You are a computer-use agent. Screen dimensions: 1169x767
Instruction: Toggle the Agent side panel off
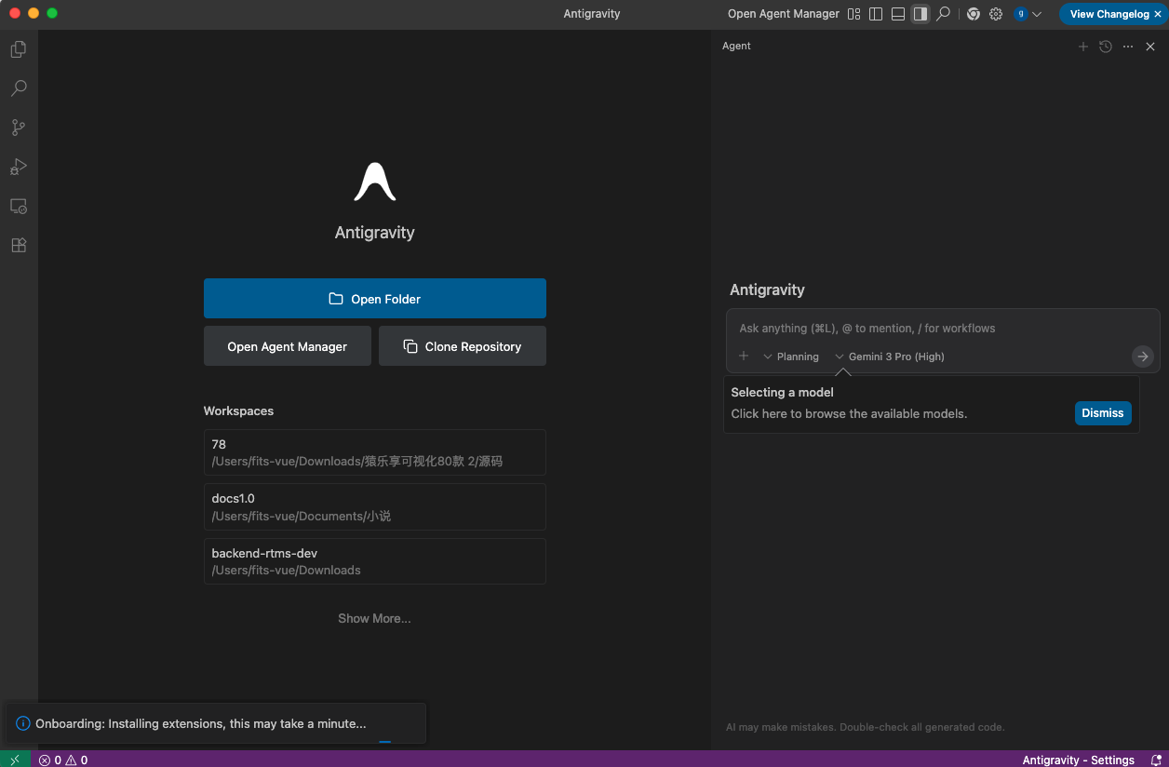(920, 14)
